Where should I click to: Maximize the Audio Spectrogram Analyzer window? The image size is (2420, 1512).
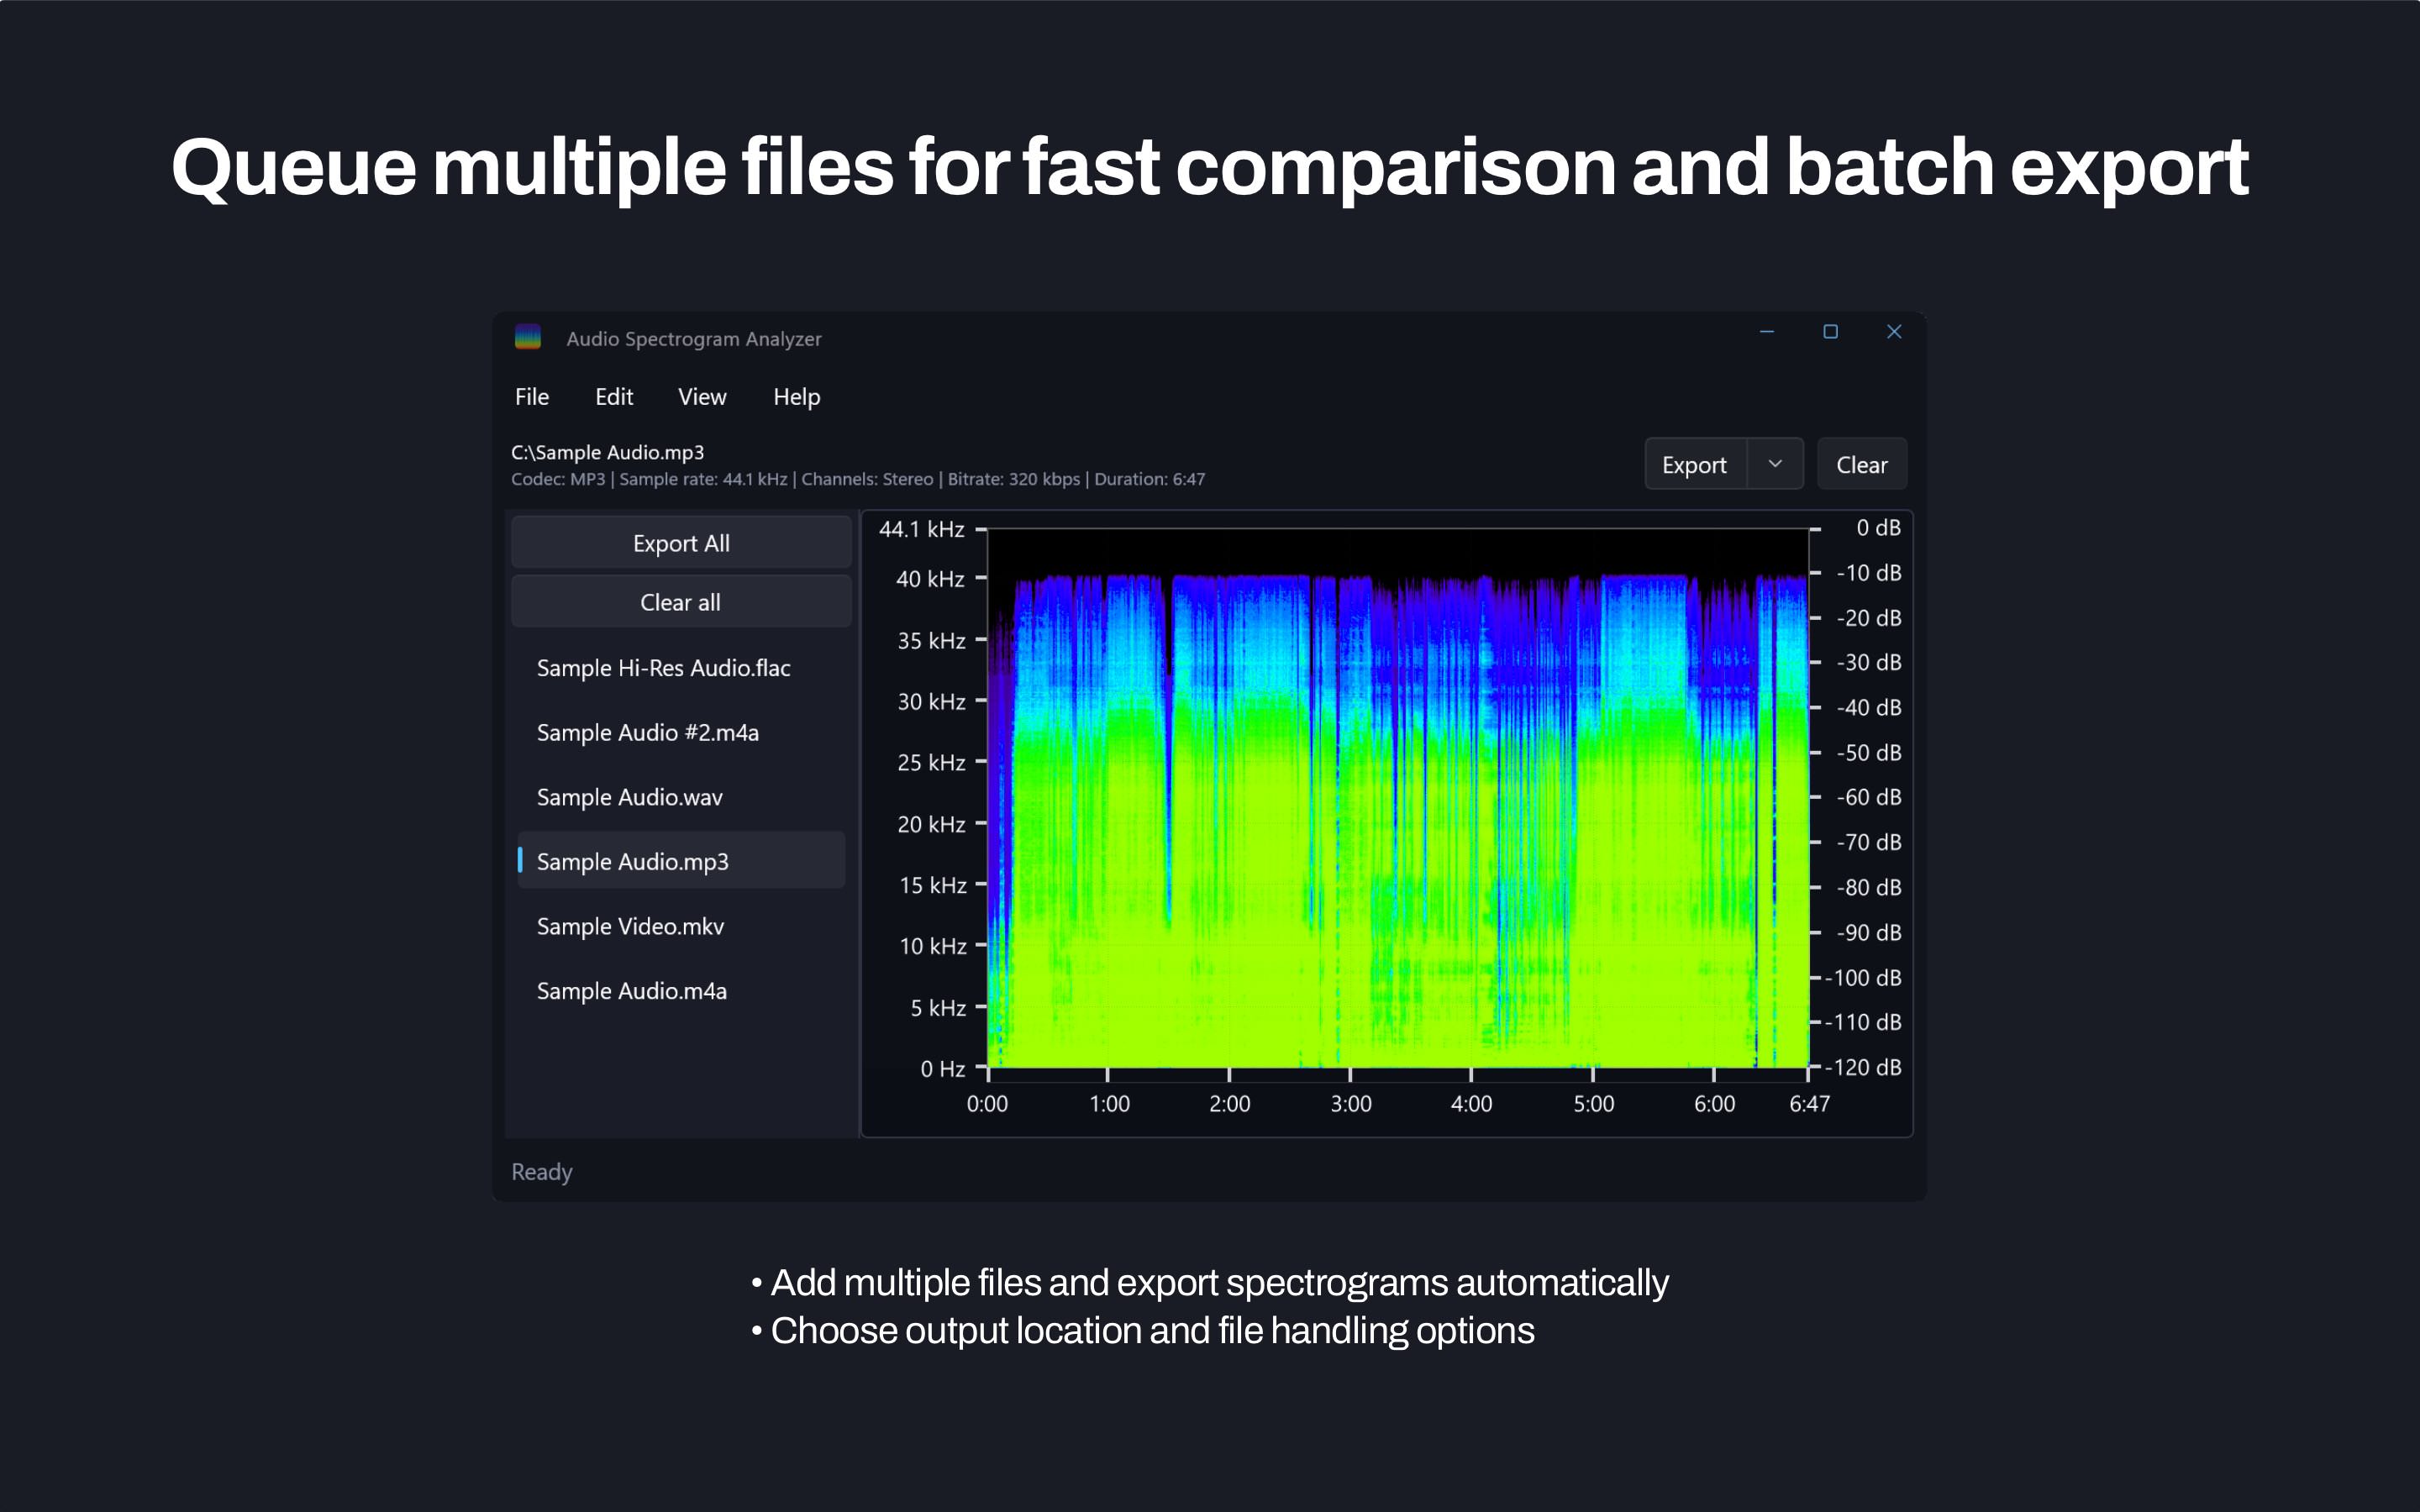[x=1830, y=332]
